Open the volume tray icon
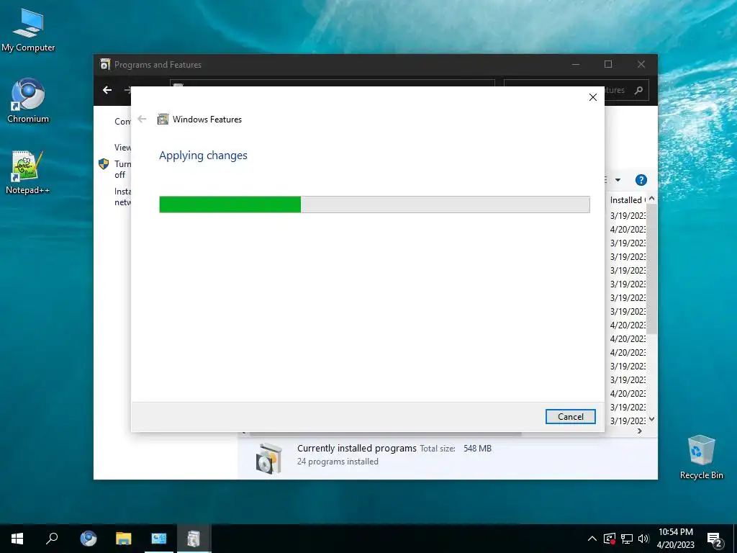Viewport: 737px width, 553px height. point(643,539)
